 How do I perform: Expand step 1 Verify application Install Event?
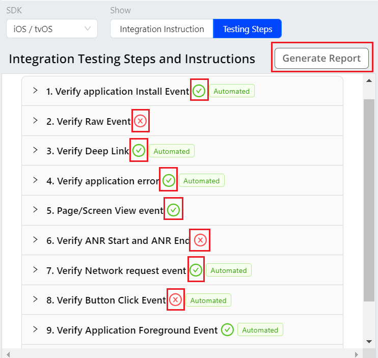coord(35,91)
